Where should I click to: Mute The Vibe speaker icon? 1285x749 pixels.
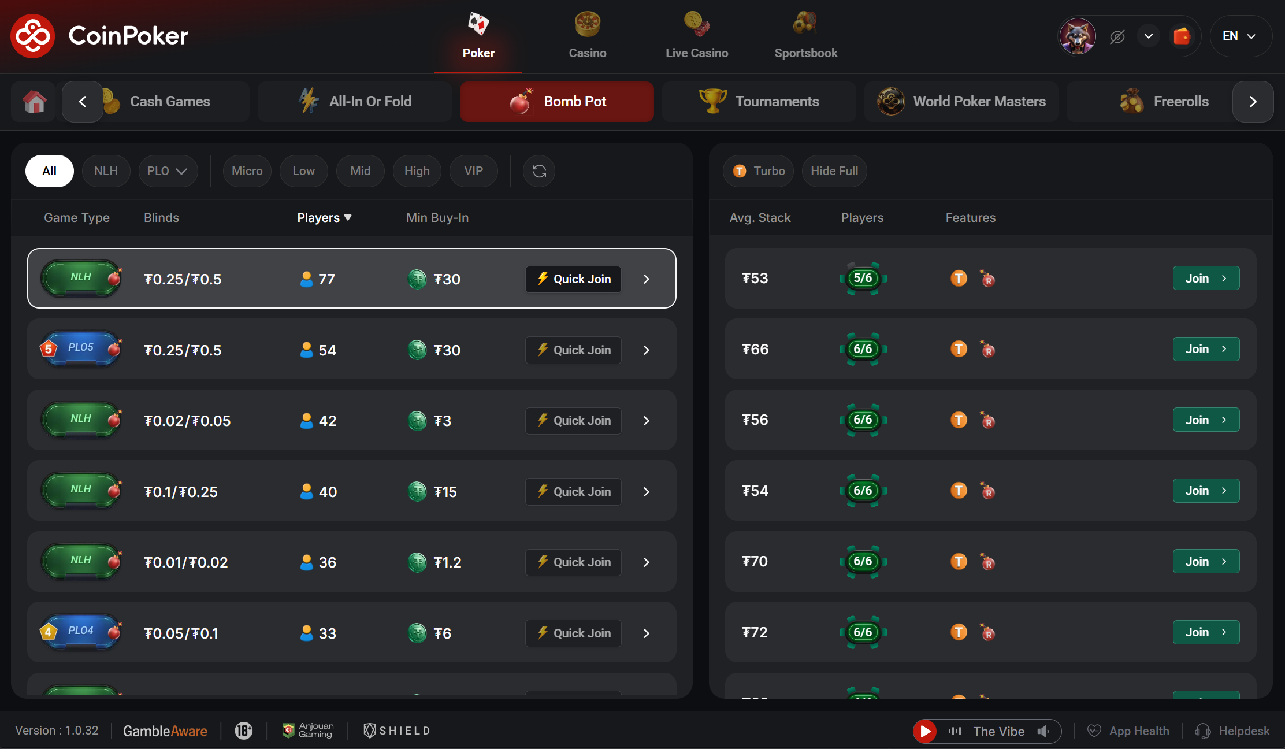[1043, 731]
